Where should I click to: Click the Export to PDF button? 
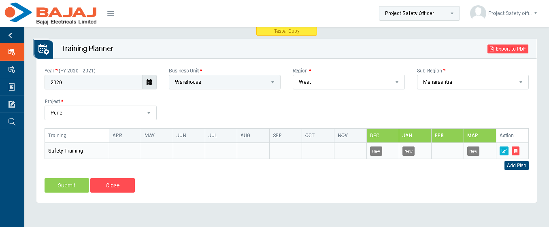[x=508, y=49]
